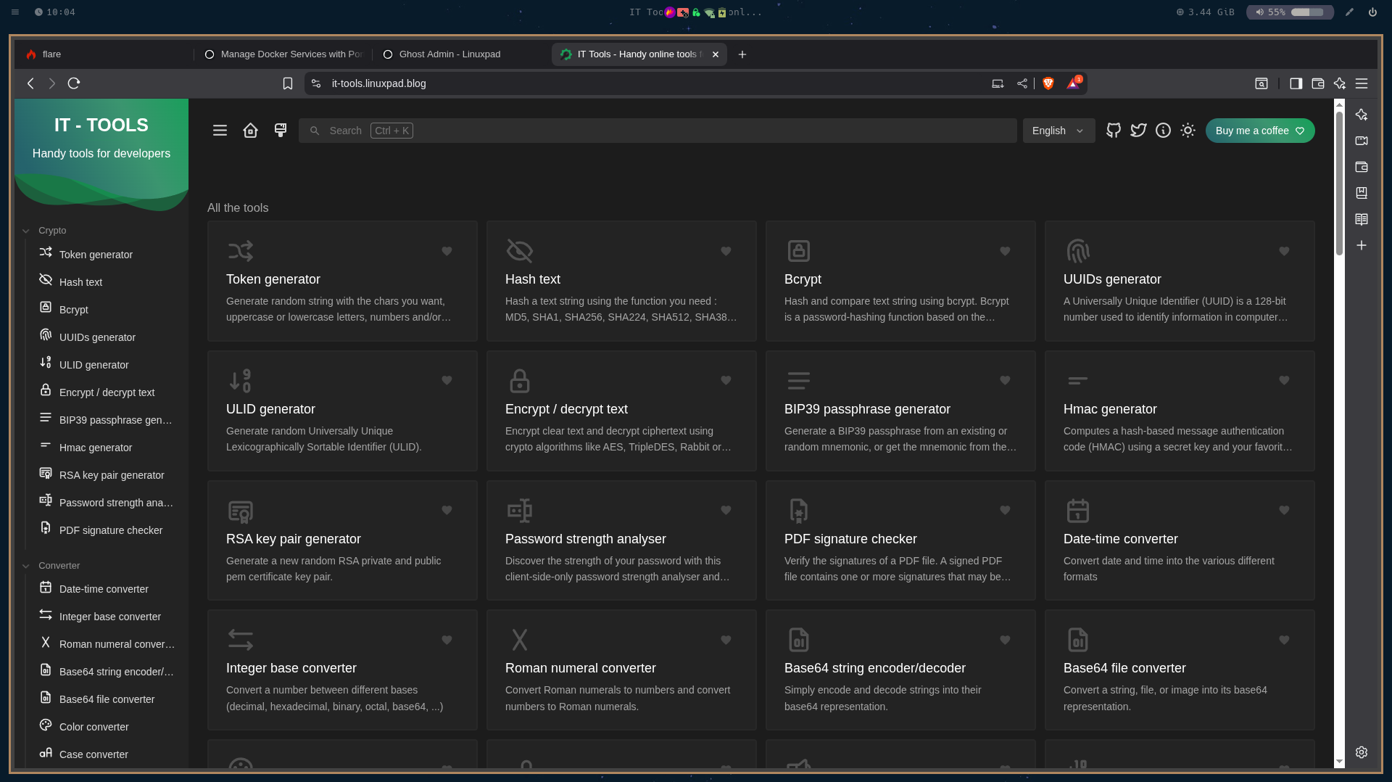This screenshot has height=782, width=1392.
Task: Open UUIDs generator in the sidebar
Action: click(97, 337)
